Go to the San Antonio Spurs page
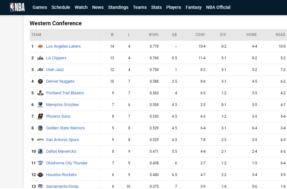The width and height of the screenshot is (287, 189). click(x=62, y=140)
